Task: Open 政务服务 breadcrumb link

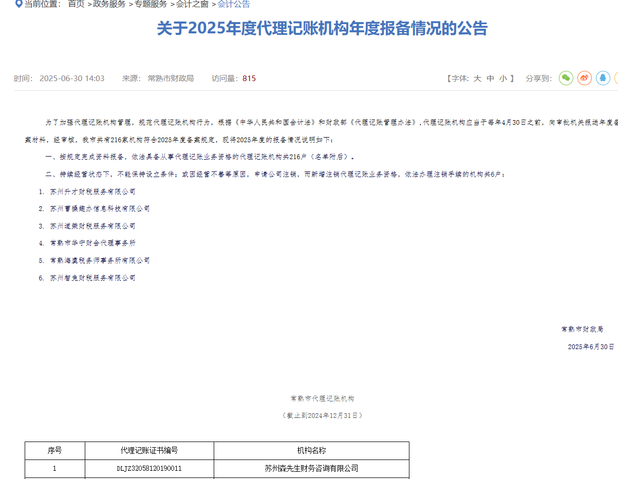Action: pos(109,4)
